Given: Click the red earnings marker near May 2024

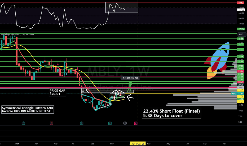Looking at the screenshot, I should coord(51,123).
